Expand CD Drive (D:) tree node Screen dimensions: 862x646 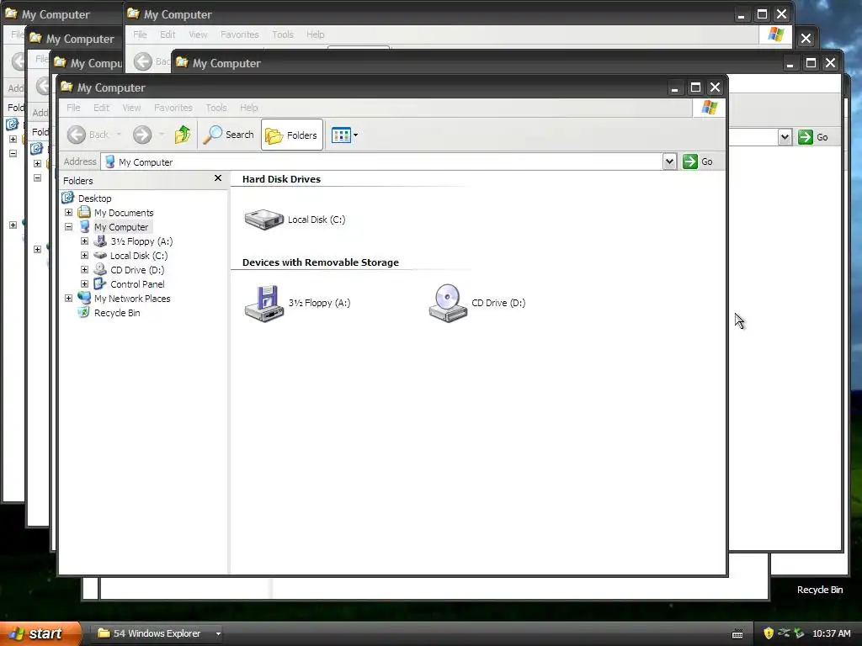click(85, 270)
